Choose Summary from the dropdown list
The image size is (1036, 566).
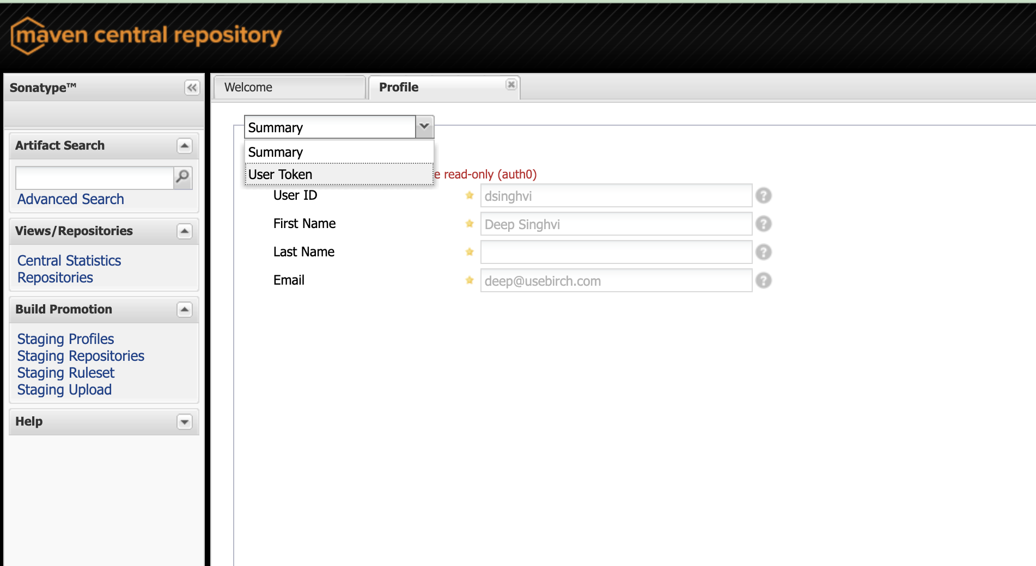click(x=339, y=152)
